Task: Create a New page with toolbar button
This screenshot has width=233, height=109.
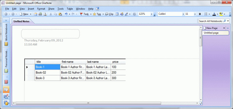Action: 24,14
